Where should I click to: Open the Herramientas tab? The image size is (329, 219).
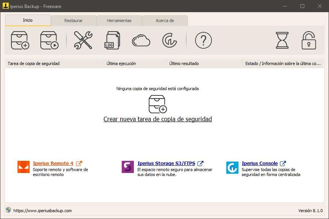(119, 21)
